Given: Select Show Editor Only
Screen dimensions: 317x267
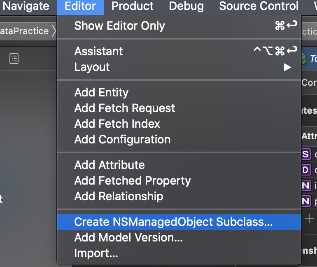Looking at the screenshot, I should 179,26.
